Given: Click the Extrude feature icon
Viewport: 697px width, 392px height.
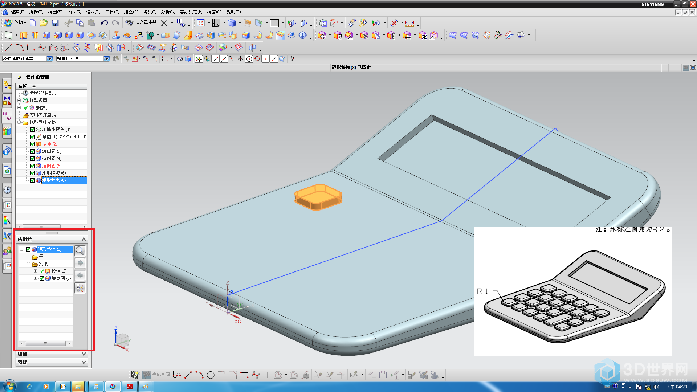Looking at the screenshot, I should pyautogui.click(x=24, y=35).
